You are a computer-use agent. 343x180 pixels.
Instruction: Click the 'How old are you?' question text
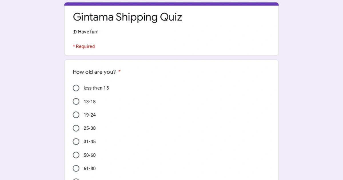tap(94, 72)
